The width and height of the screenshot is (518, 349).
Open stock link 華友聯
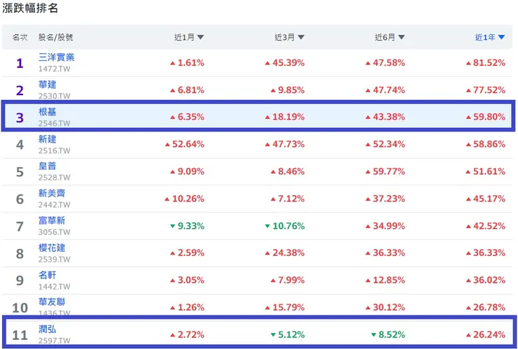(x=52, y=301)
